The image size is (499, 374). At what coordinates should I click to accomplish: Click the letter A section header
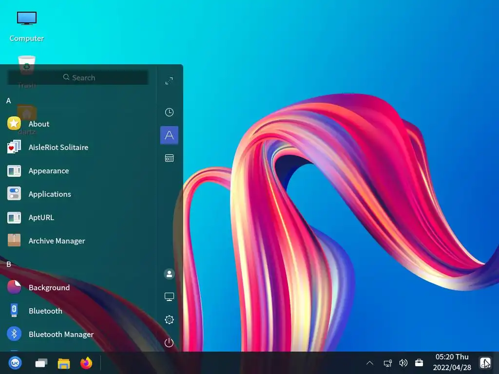pyautogui.click(x=9, y=101)
